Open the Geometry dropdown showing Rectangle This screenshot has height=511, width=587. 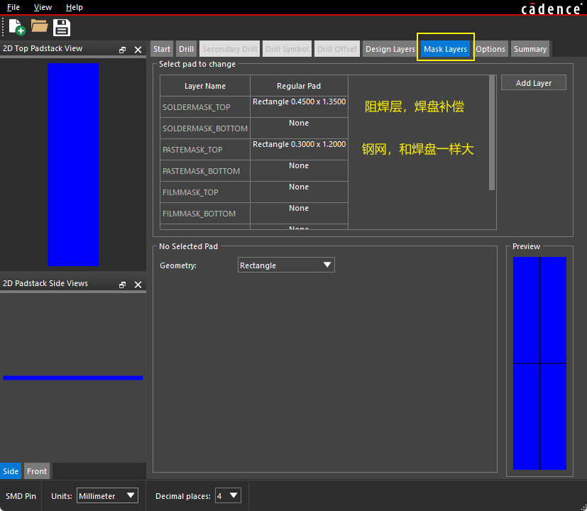(286, 265)
